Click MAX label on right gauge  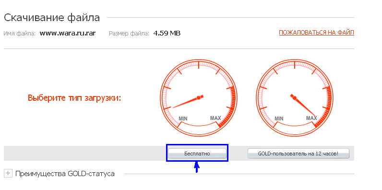tap(311, 118)
